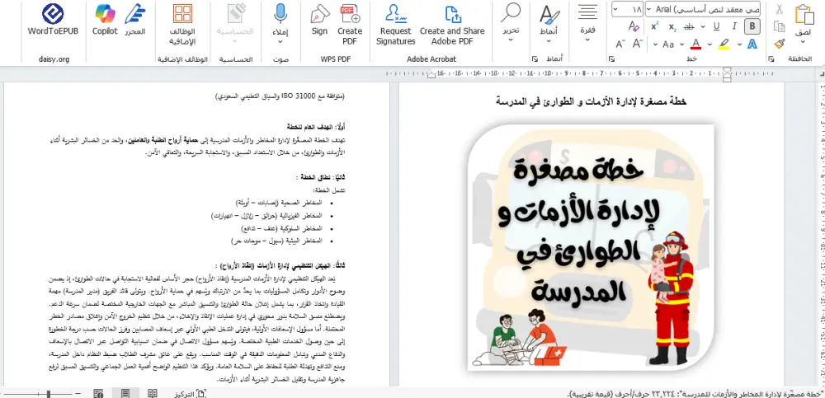The height and width of the screenshot is (398, 825).
Task: Toggle Bold formatting button
Action: pos(752,27)
